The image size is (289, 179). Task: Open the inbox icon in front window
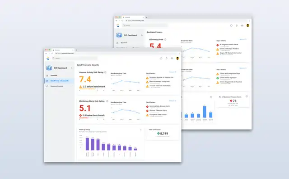172,58
